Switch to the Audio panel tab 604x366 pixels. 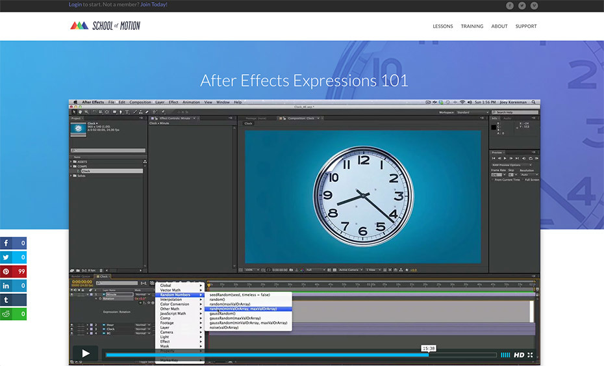tap(507, 118)
